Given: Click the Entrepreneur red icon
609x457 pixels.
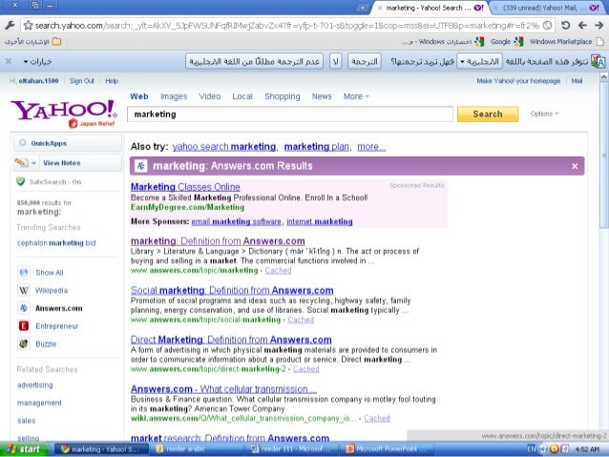Looking at the screenshot, I should [x=24, y=325].
